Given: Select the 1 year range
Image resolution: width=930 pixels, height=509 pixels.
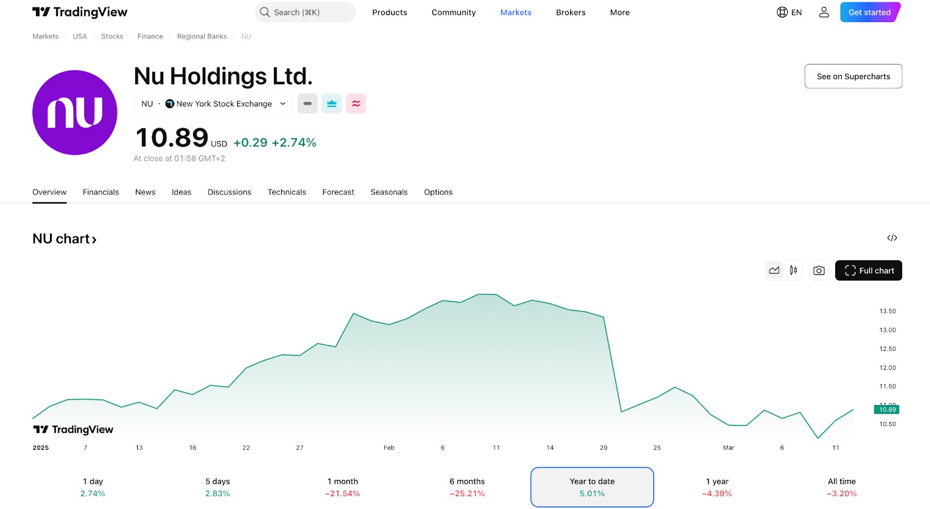Looking at the screenshot, I should click(717, 488).
